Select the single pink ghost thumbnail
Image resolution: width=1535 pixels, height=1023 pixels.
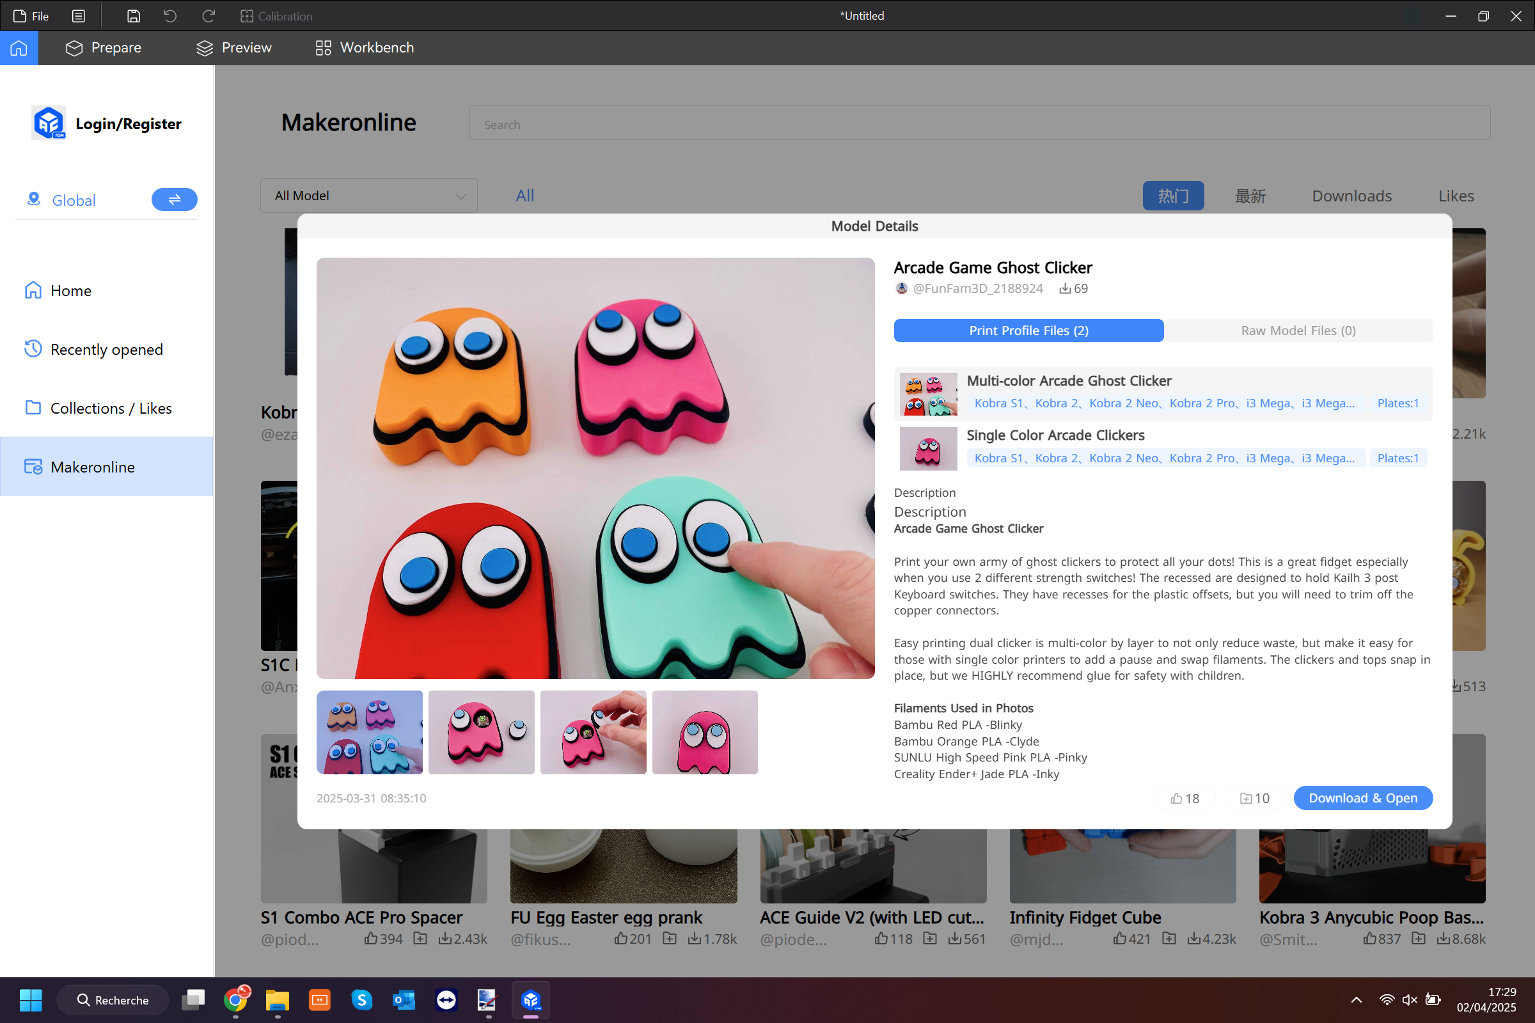(705, 732)
